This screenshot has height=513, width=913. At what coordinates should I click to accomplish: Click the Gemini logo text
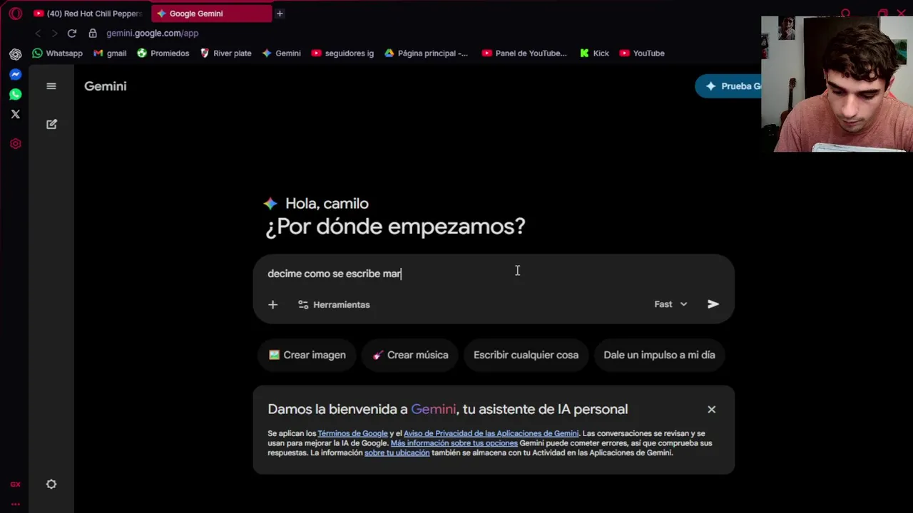point(106,86)
